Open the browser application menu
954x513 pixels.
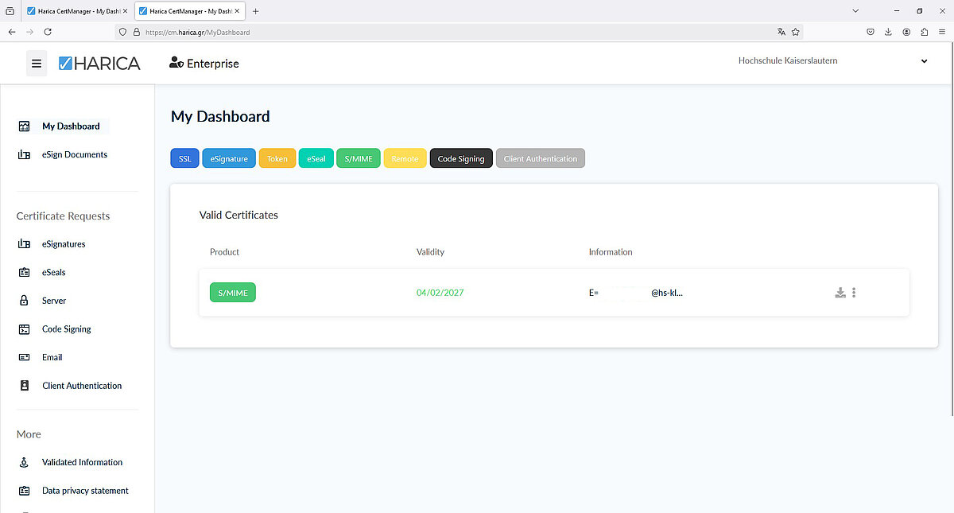click(x=943, y=32)
